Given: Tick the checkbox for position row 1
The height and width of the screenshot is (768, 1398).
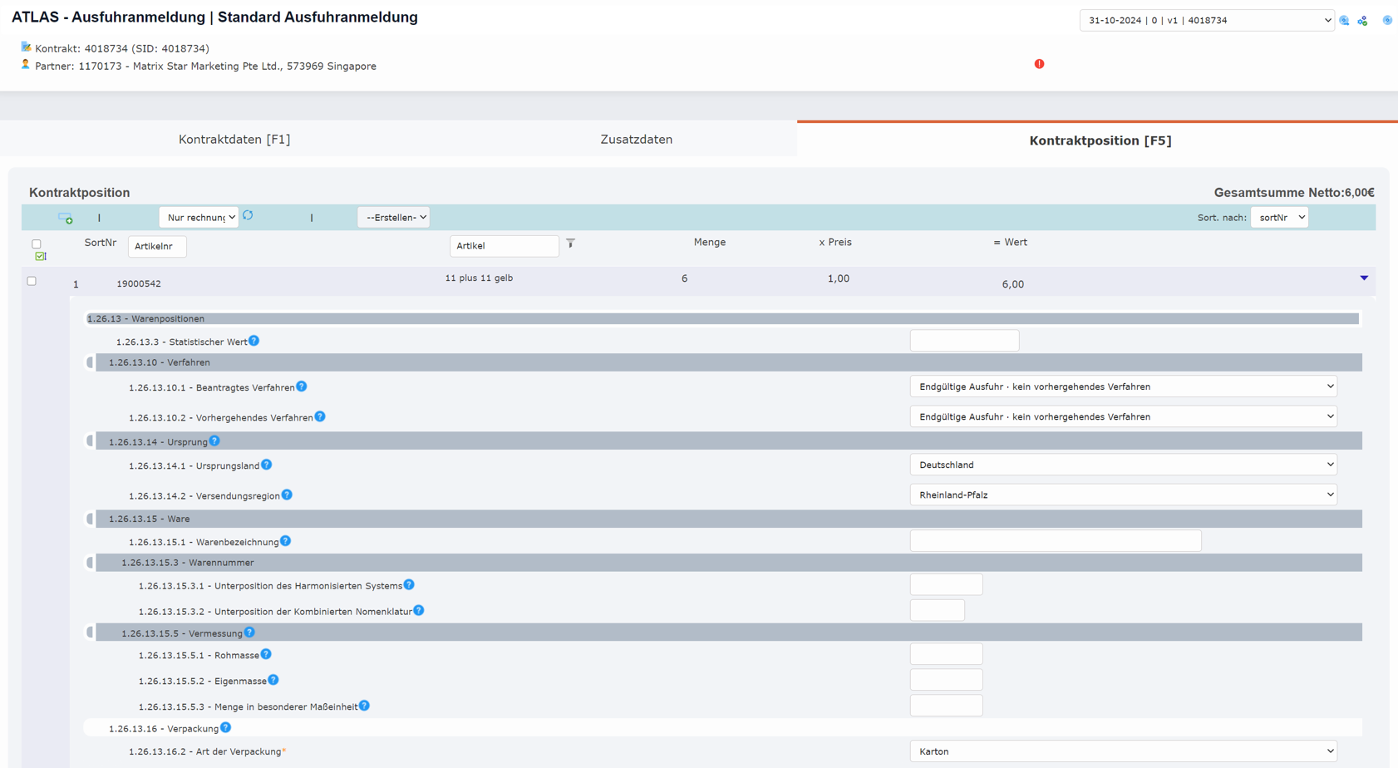Looking at the screenshot, I should pos(32,282).
